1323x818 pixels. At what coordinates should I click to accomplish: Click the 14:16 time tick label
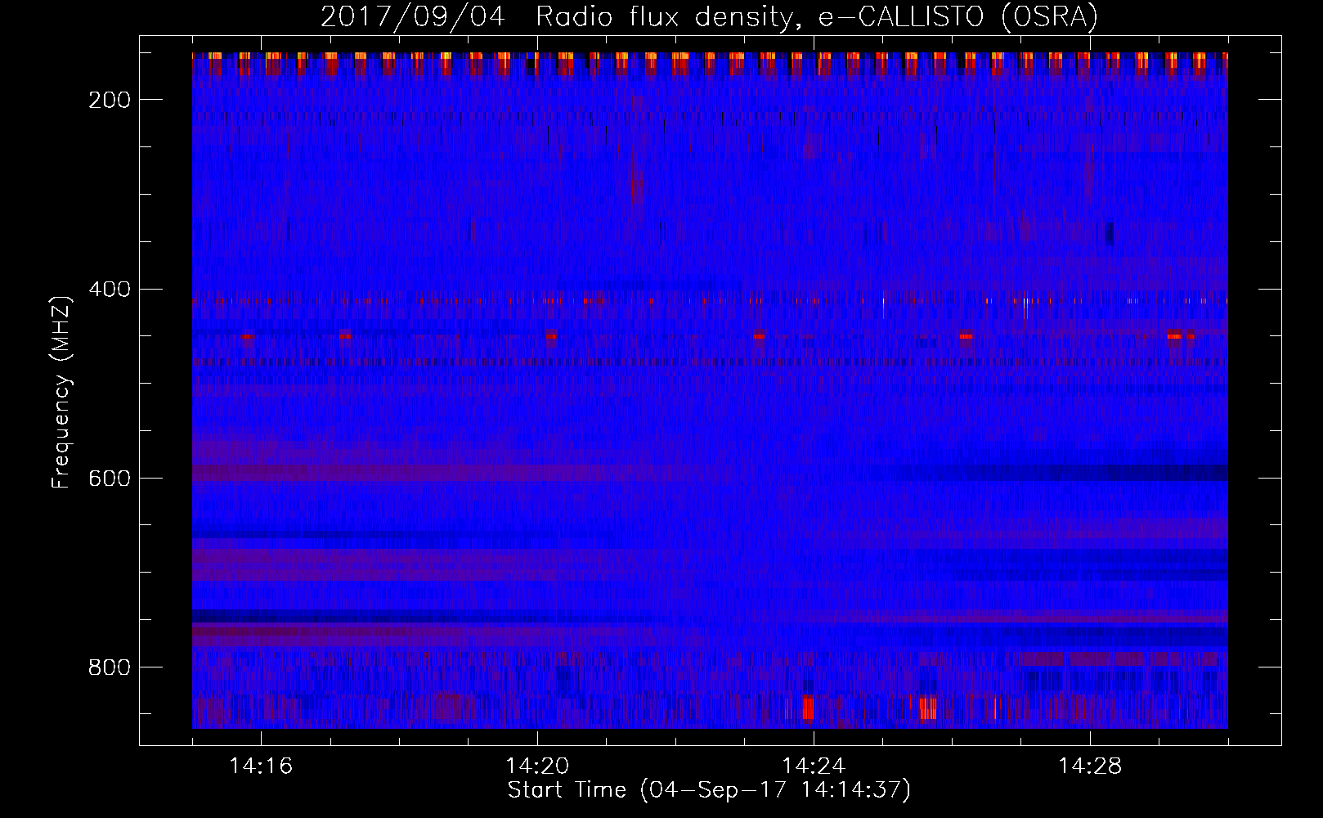tap(261, 766)
